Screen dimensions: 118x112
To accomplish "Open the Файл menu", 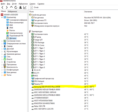I will click(3, 4).
